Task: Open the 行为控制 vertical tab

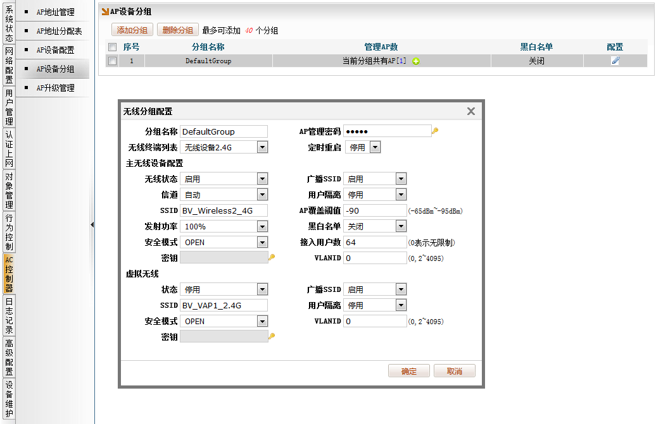Action: [9, 232]
